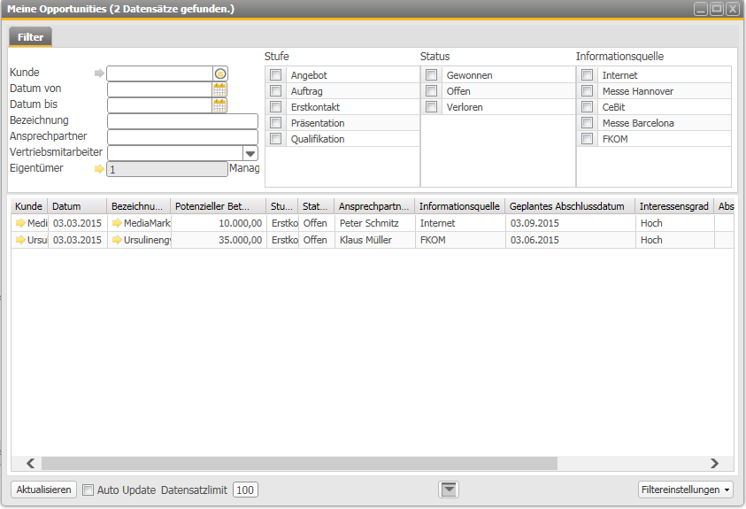The image size is (746, 509).
Task: Sort by the Potenzieller Bet... column header
Action: [x=219, y=206]
